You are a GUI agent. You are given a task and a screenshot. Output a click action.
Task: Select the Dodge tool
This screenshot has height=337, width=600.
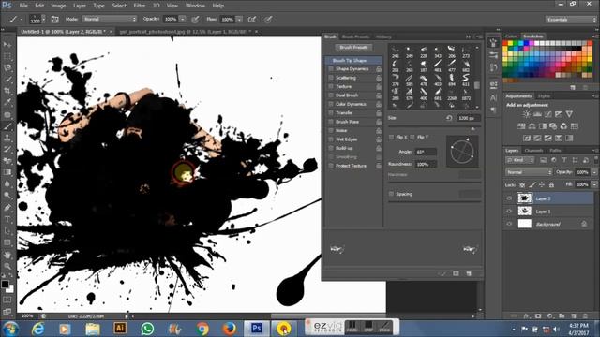pyautogui.click(x=7, y=196)
